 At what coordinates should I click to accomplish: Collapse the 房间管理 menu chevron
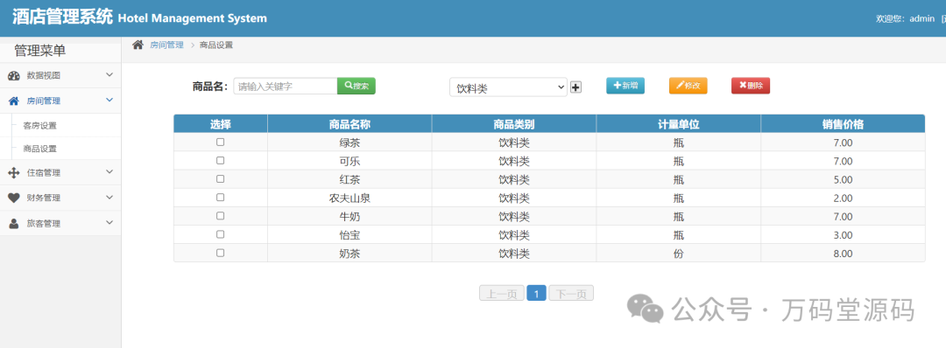tap(109, 100)
